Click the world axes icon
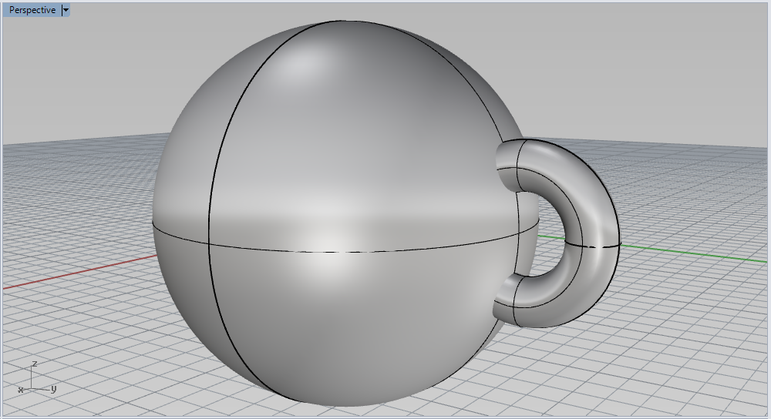771x419 pixels. click(x=37, y=378)
